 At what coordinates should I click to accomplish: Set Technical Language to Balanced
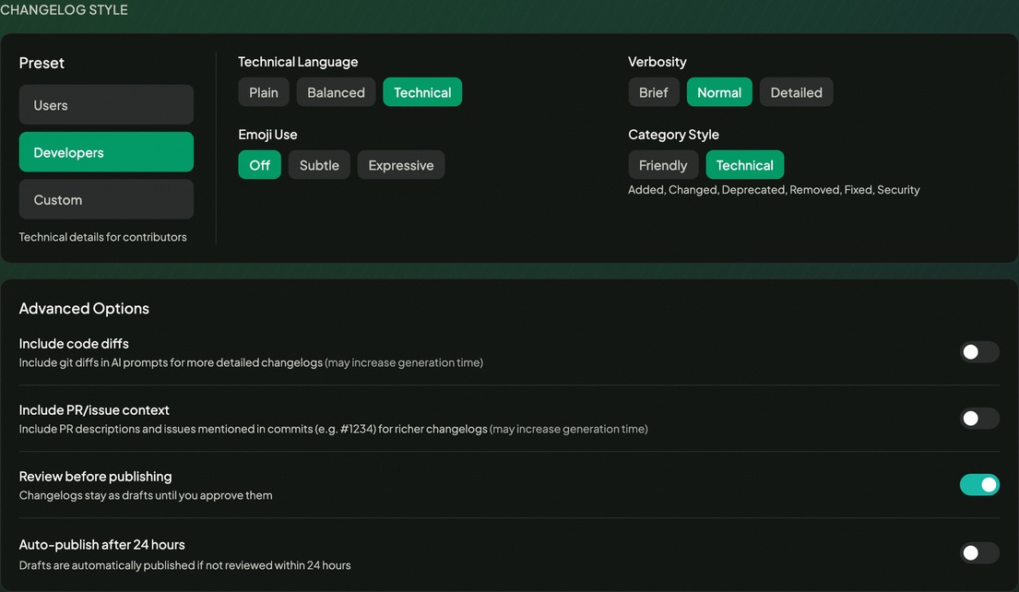click(336, 91)
